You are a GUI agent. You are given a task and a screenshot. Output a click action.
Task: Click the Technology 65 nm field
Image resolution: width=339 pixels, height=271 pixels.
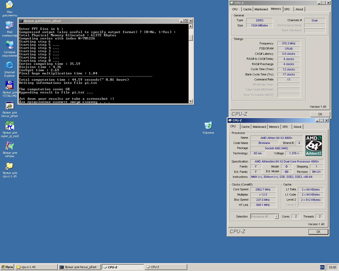click(258, 153)
